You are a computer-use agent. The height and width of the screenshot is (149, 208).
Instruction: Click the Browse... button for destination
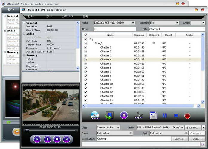pos(180,139)
